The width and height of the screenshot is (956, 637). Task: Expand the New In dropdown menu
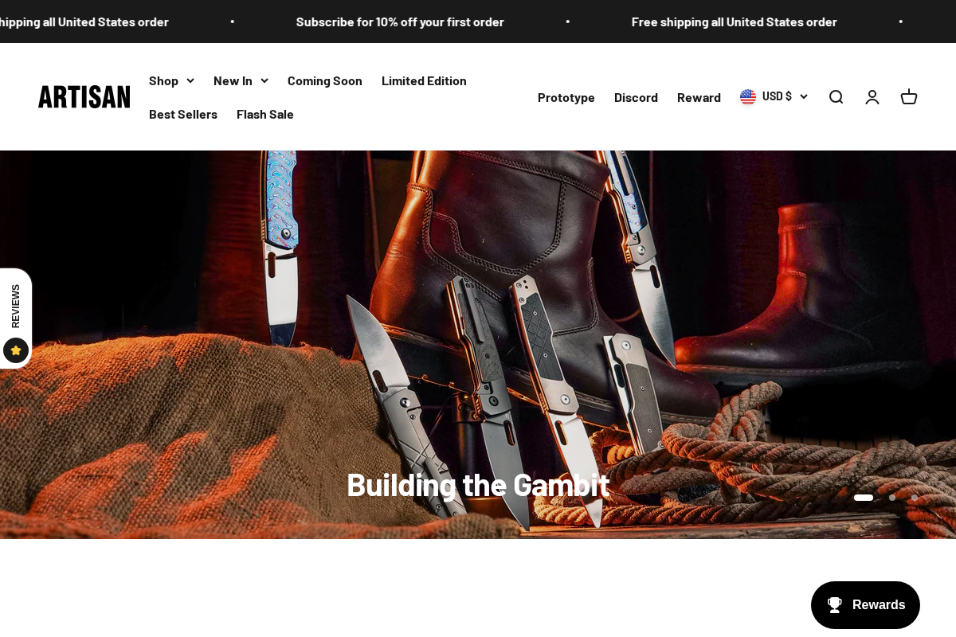click(x=241, y=80)
